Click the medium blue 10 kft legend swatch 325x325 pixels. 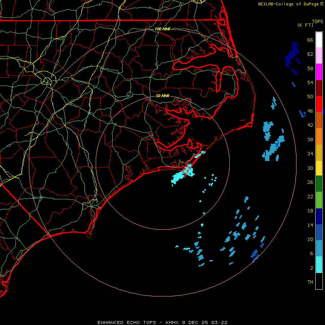(319, 232)
